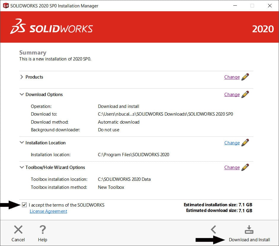The image size is (279, 246).
Task: Collapse the Toolbox/Hole Wizard Options section
Action: (x=22, y=167)
